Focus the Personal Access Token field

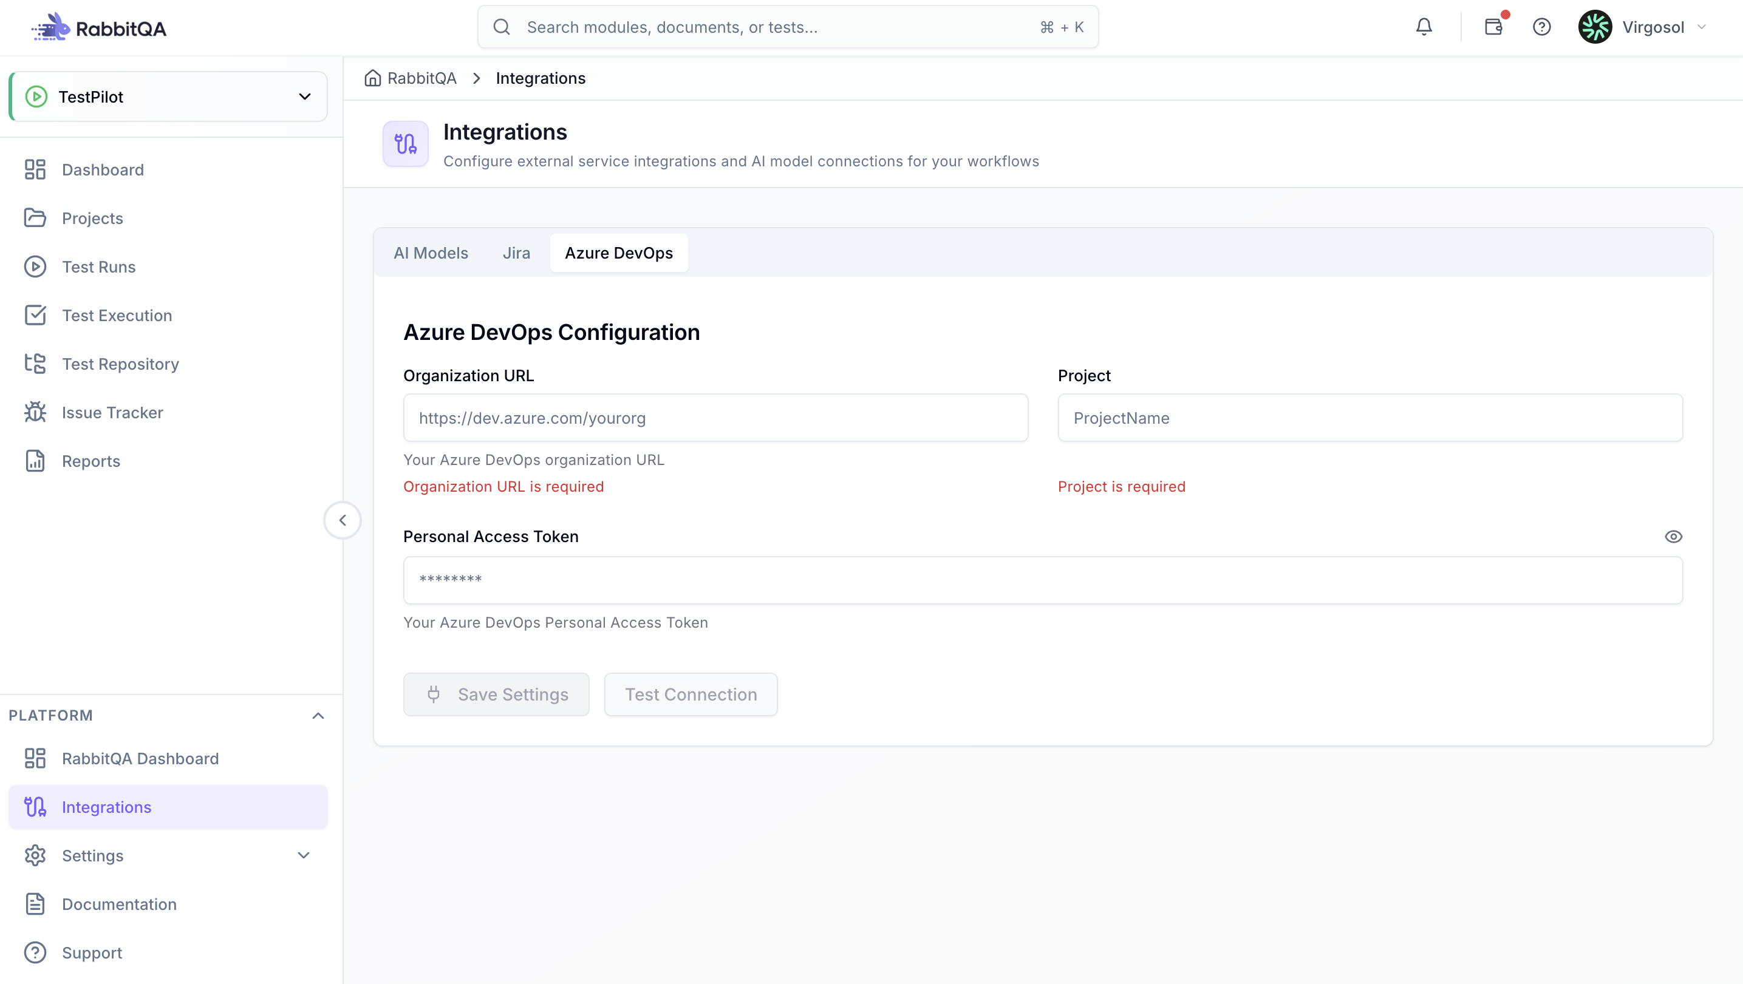click(x=1043, y=580)
